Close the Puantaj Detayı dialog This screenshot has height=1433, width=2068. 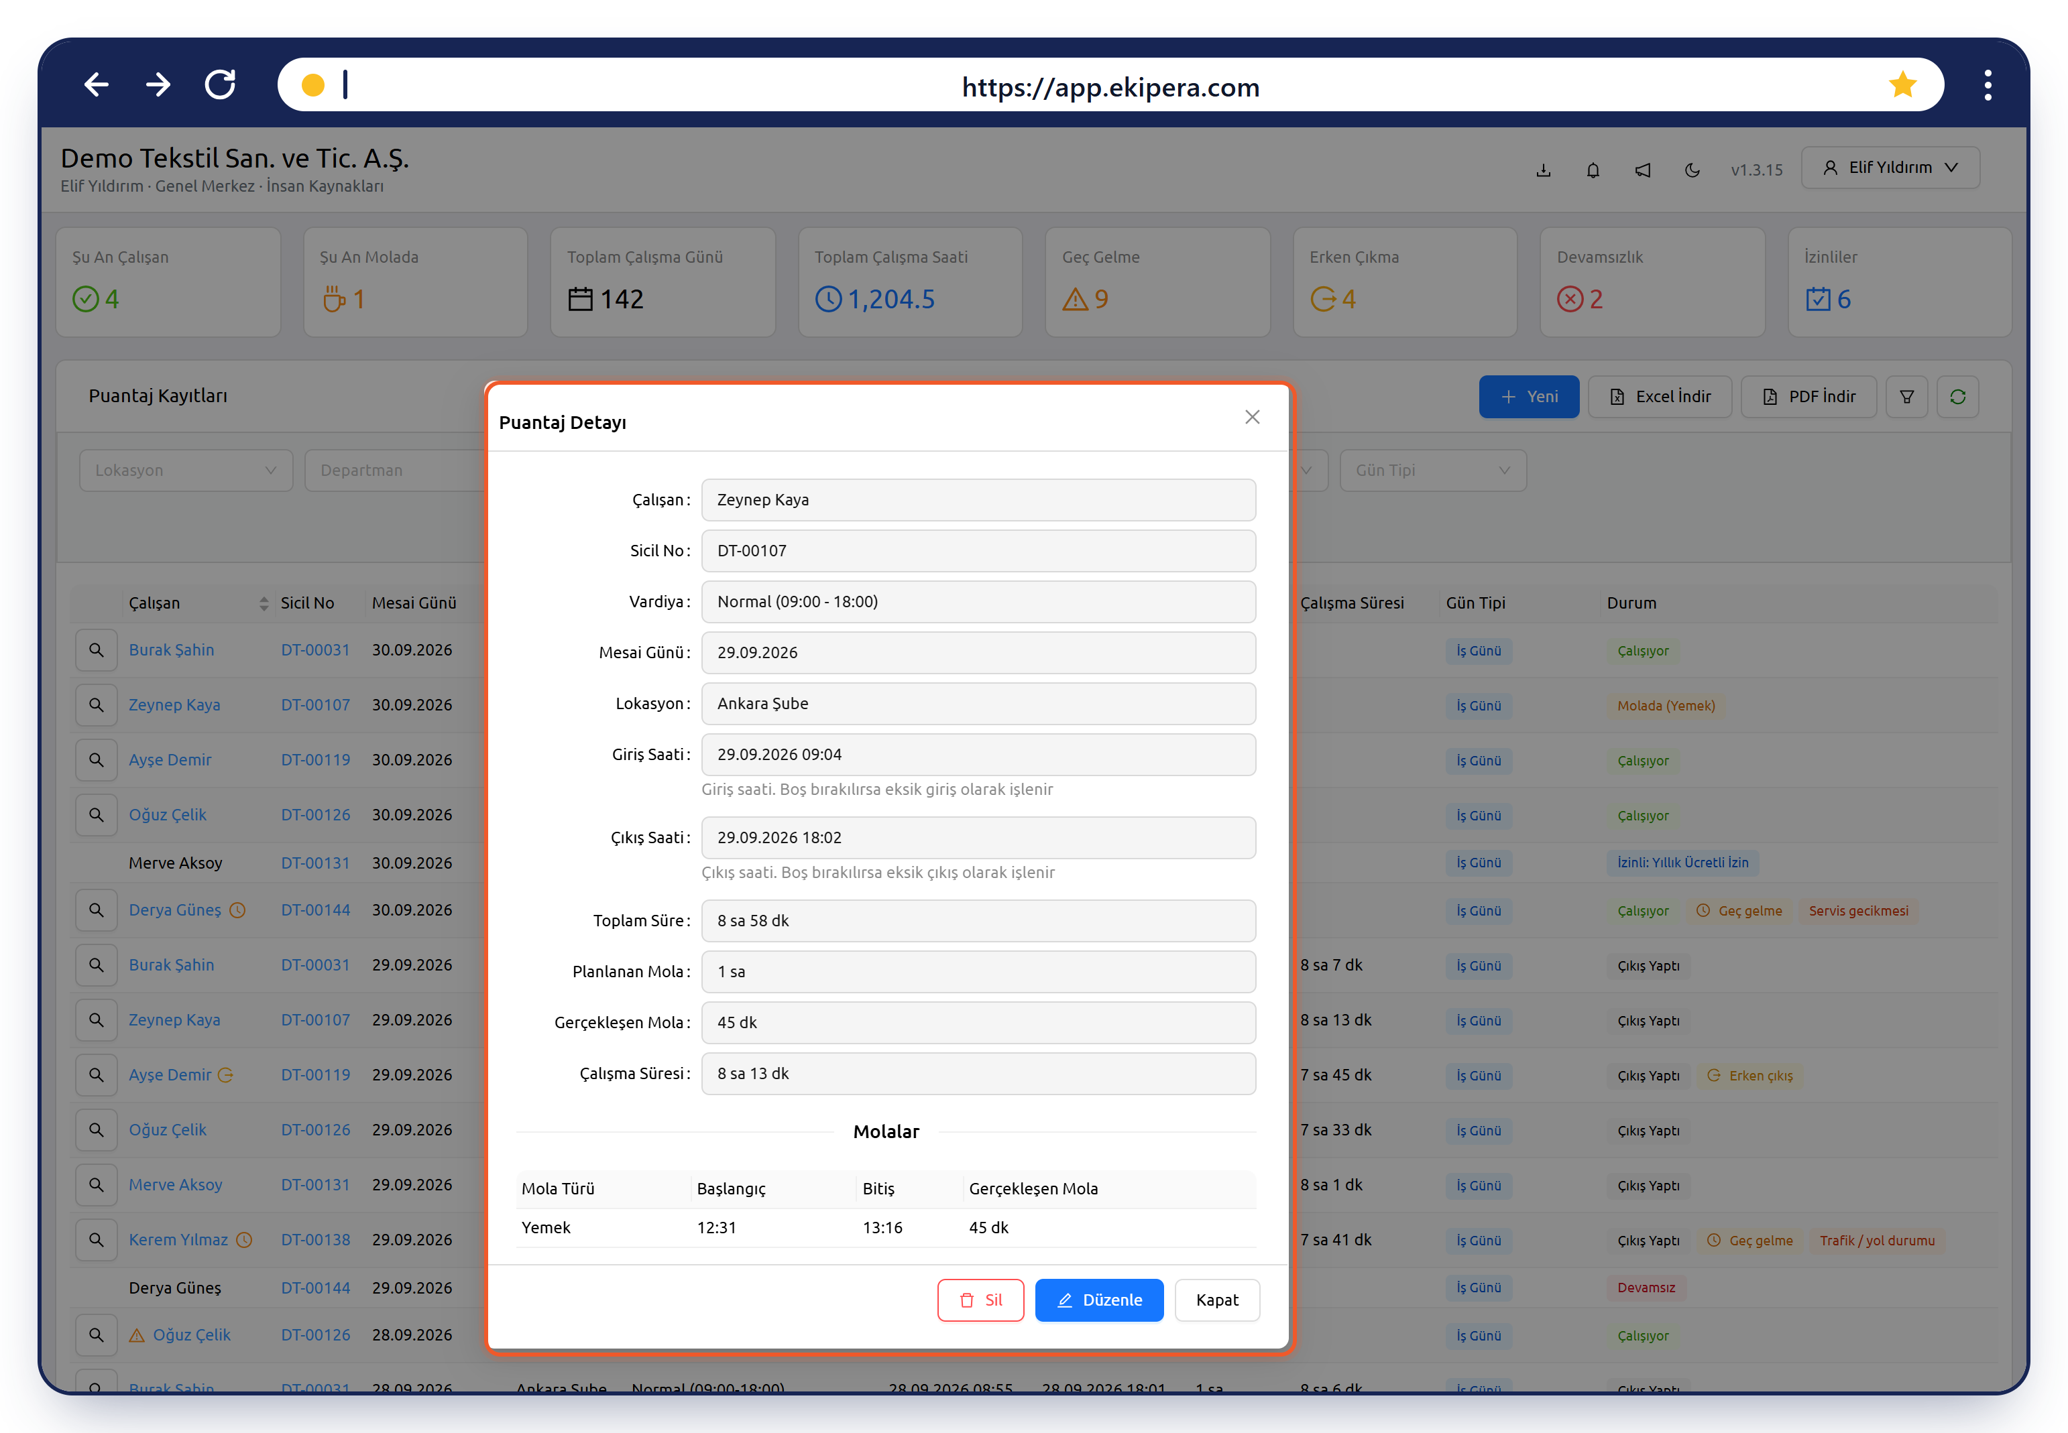tap(1253, 417)
